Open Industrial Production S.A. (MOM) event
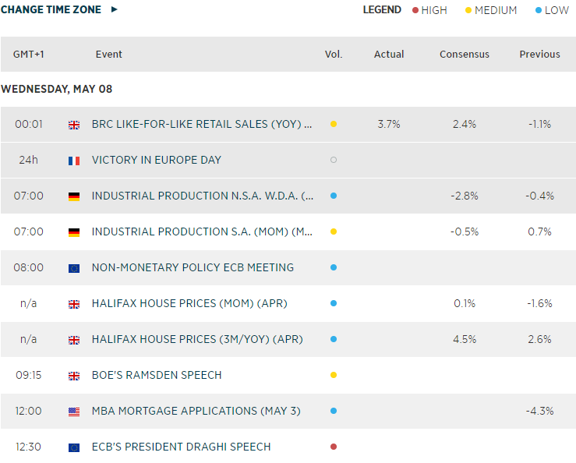This screenshot has width=576, height=463. coord(203,232)
